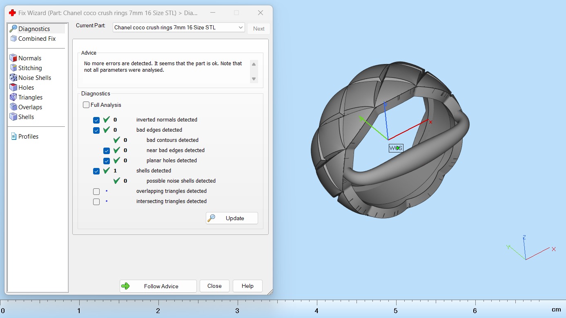Click the advice message text
Image resolution: width=566 pixels, height=318 pixels.
(x=163, y=66)
